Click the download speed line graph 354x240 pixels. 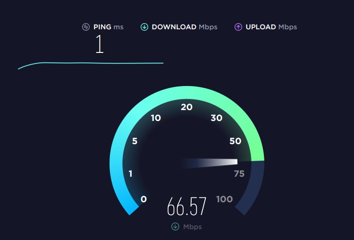pyautogui.click(x=91, y=65)
